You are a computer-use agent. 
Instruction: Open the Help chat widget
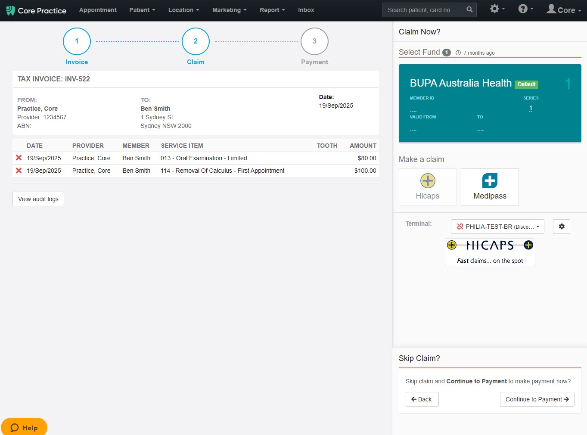24,427
